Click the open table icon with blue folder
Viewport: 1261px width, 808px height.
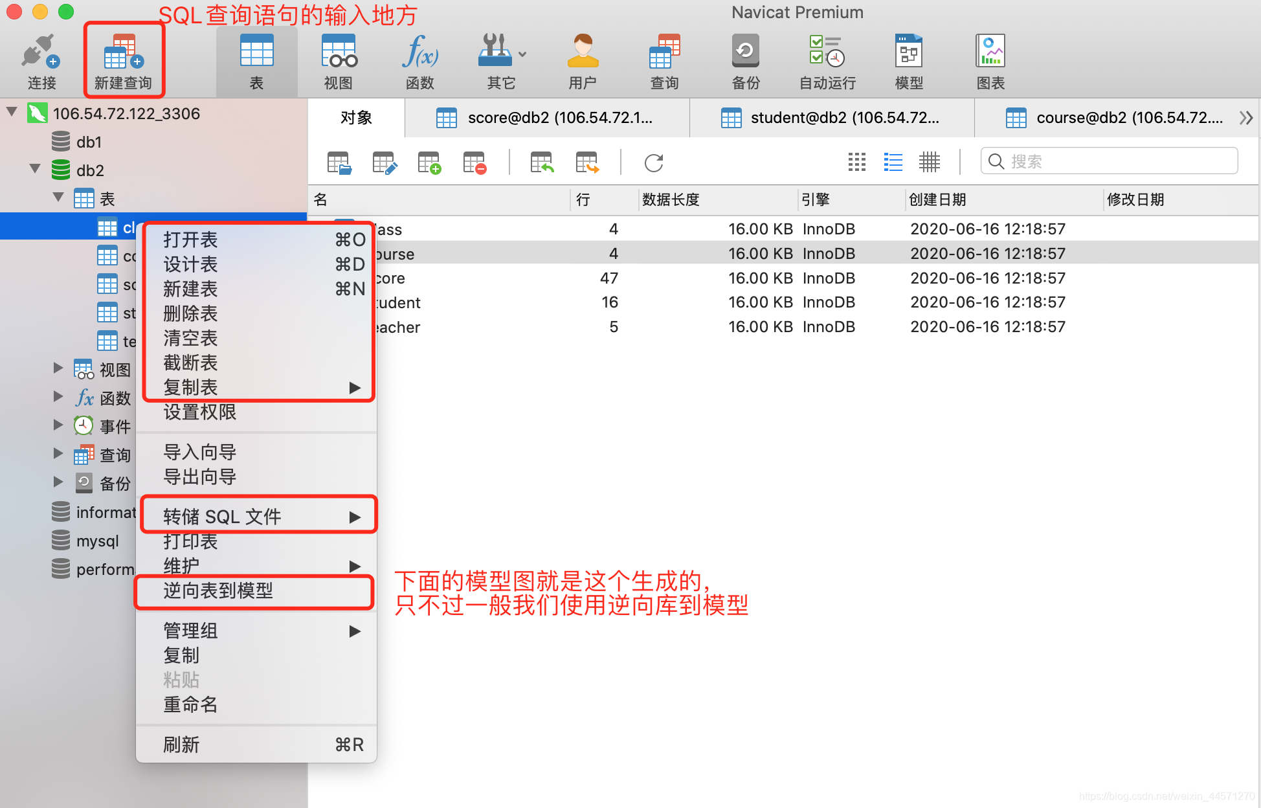pyautogui.click(x=339, y=163)
